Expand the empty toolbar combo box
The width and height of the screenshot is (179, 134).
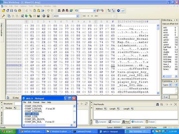[94, 11]
